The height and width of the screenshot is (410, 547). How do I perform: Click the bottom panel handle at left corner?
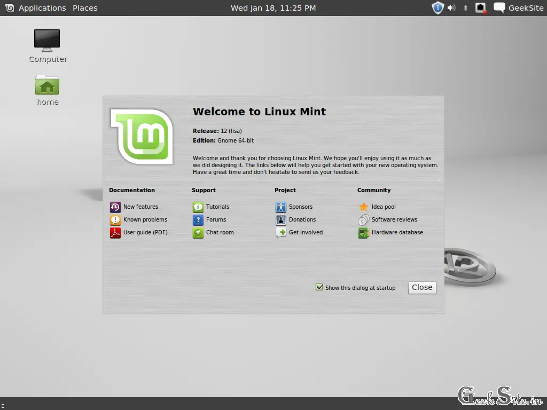[3, 405]
